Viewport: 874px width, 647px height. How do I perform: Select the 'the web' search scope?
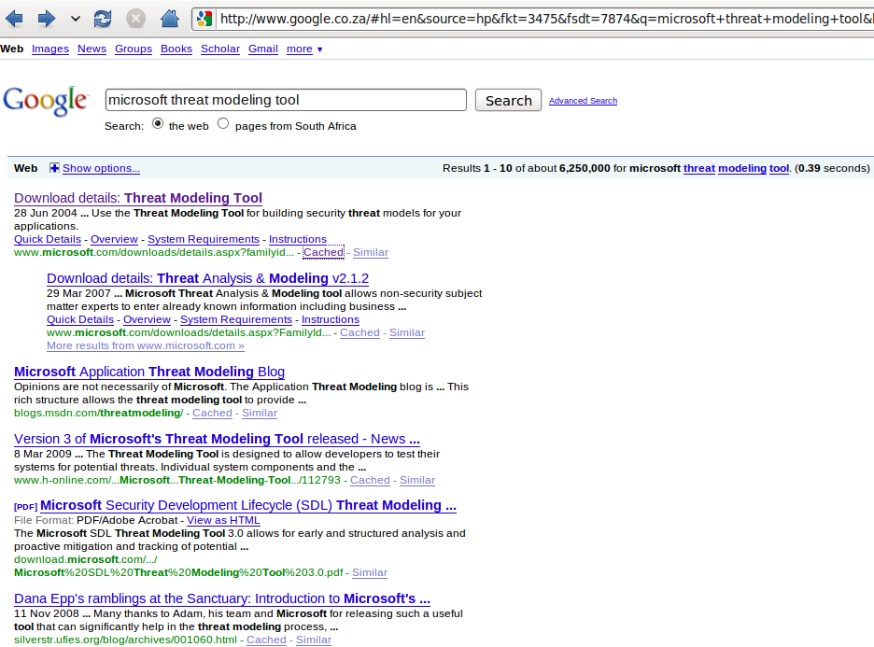[187, 125]
